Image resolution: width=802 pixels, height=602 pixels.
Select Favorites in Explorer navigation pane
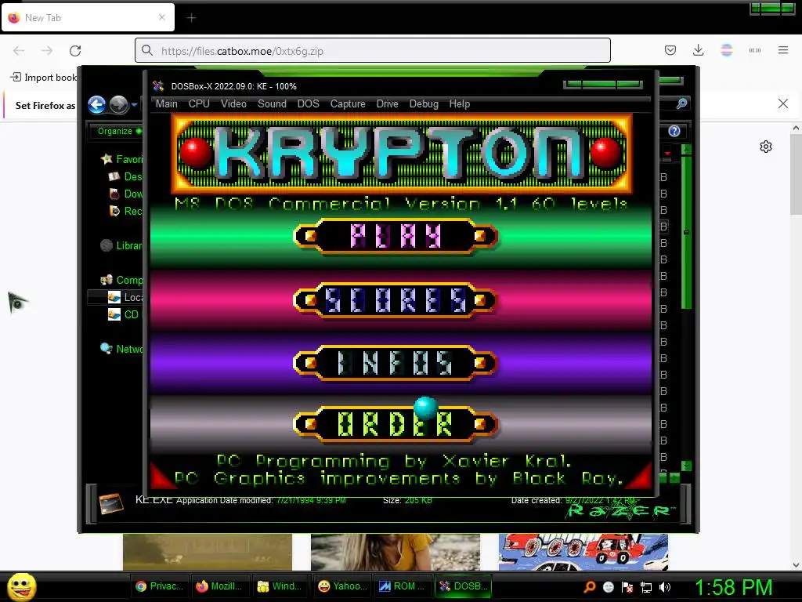click(121, 159)
